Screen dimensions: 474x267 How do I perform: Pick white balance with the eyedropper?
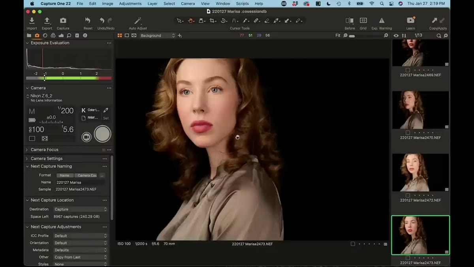105,110
